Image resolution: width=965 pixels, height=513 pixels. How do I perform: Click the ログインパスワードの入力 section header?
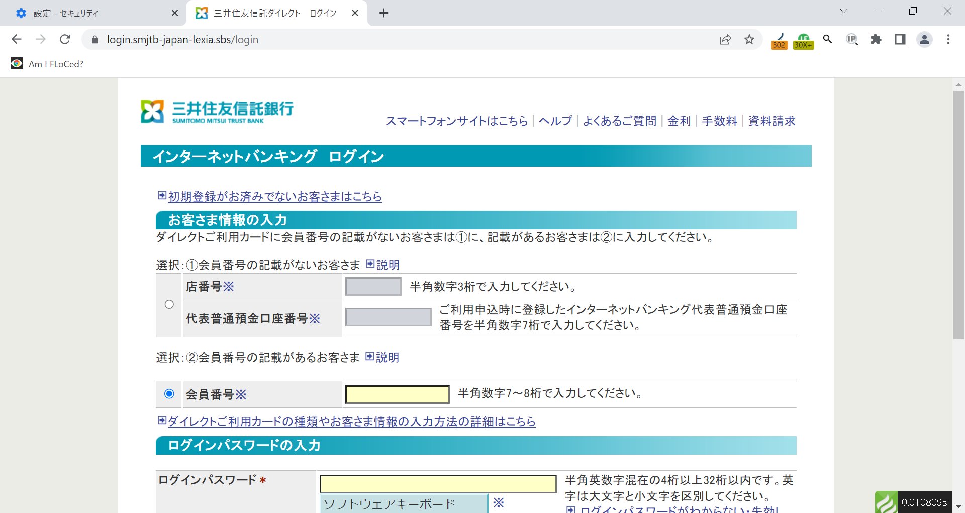click(x=476, y=446)
